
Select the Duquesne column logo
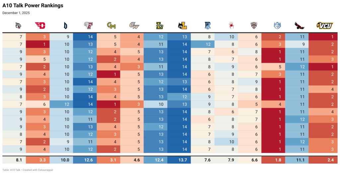65,25
